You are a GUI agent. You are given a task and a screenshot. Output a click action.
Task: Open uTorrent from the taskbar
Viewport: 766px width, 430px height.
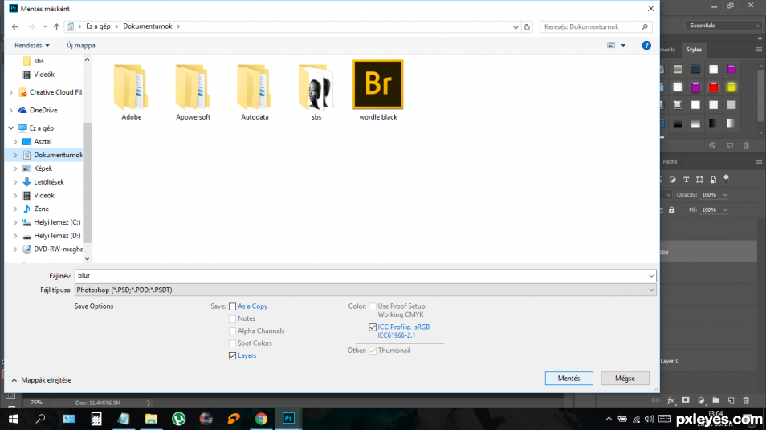point(179,419)
